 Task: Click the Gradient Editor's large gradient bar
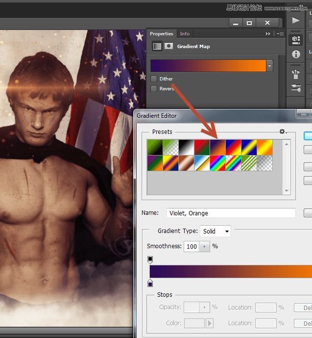231,272
